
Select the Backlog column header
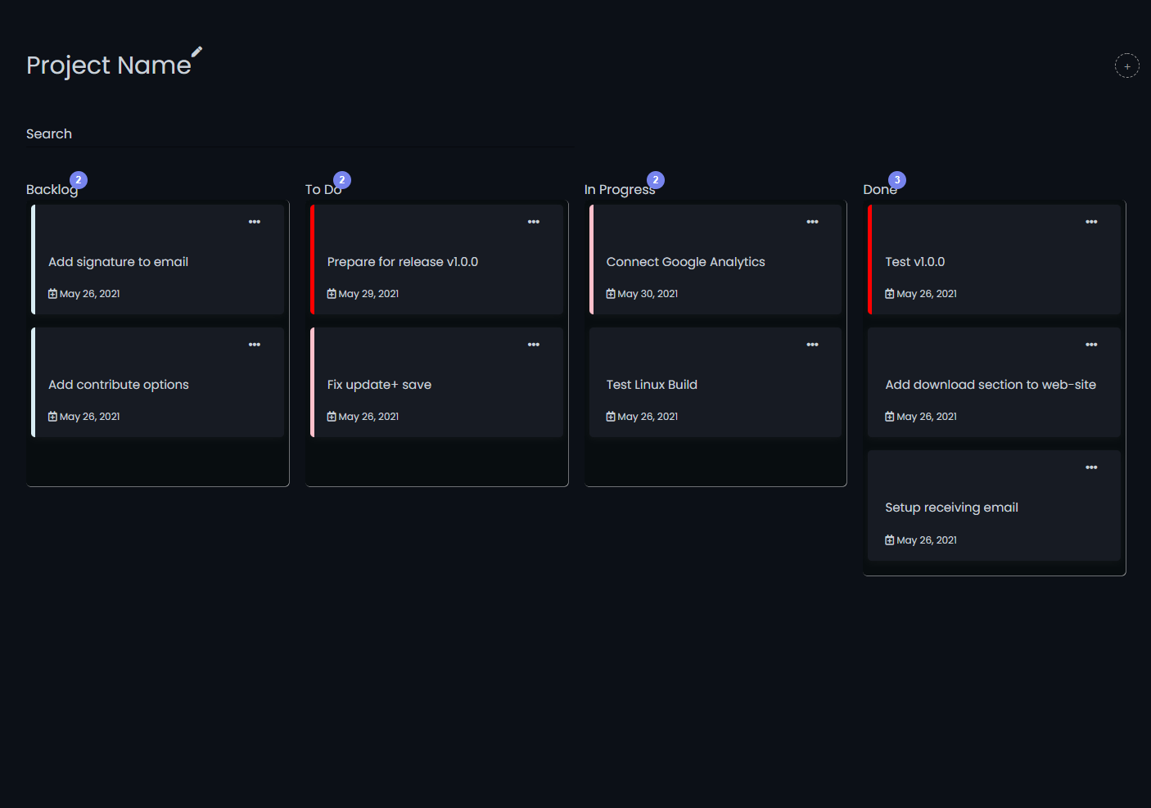[52, 190]
